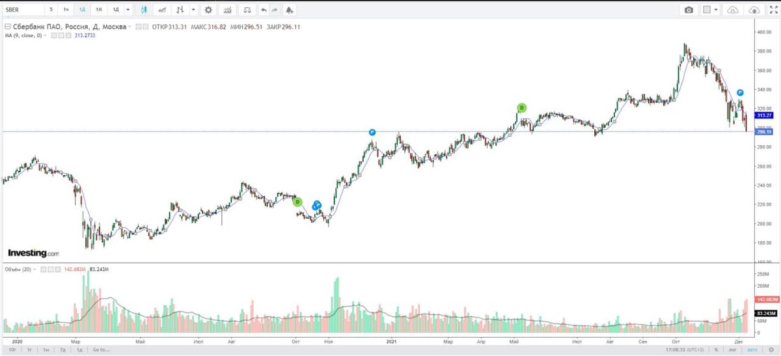Click the 400.00 price axis label

(763, 32)
